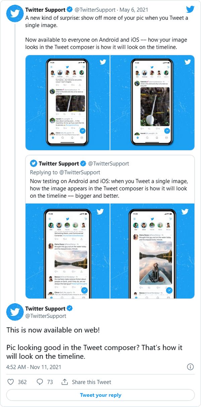Like the tweet with the heart icon
This screenshot has width=201, height=407.
(11, 382)
